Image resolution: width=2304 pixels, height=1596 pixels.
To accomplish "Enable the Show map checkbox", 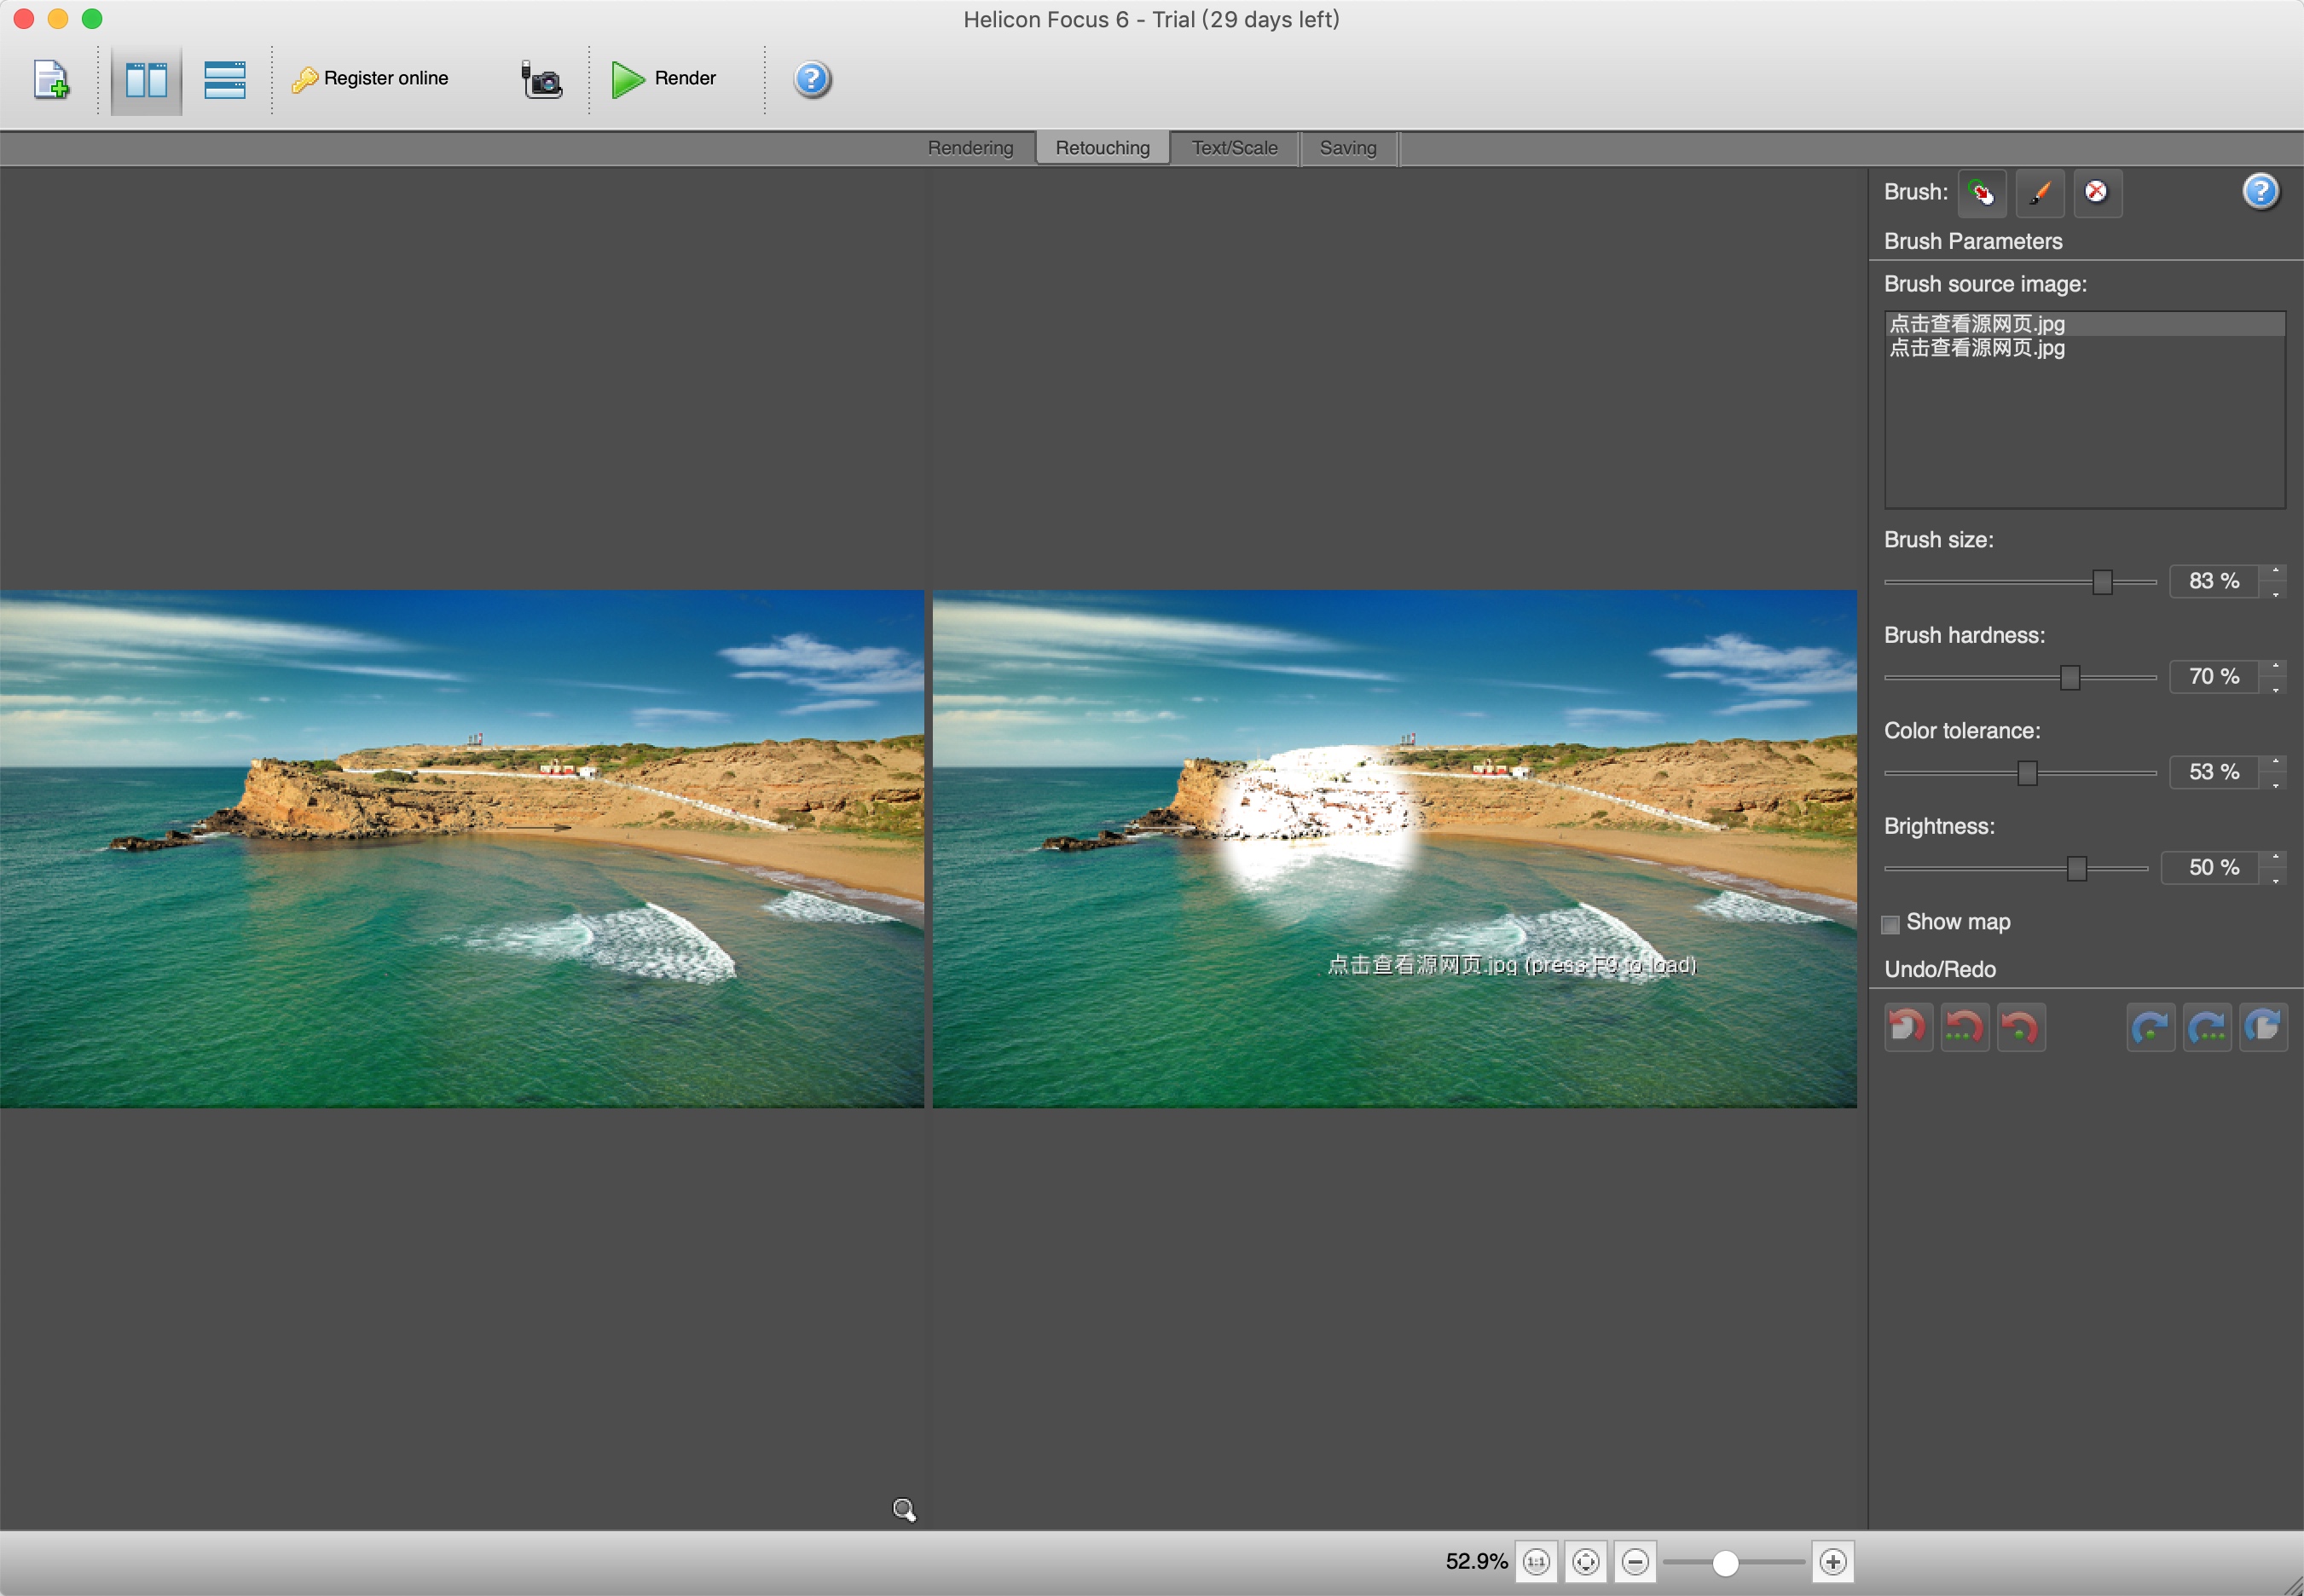I will tap(1890, 924).
